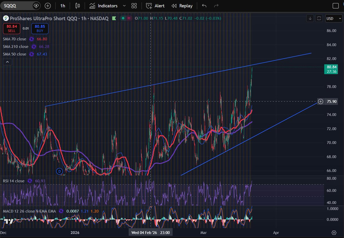The image size is (344, 238).
Task: Create a new price Alert
Action: 155,6
